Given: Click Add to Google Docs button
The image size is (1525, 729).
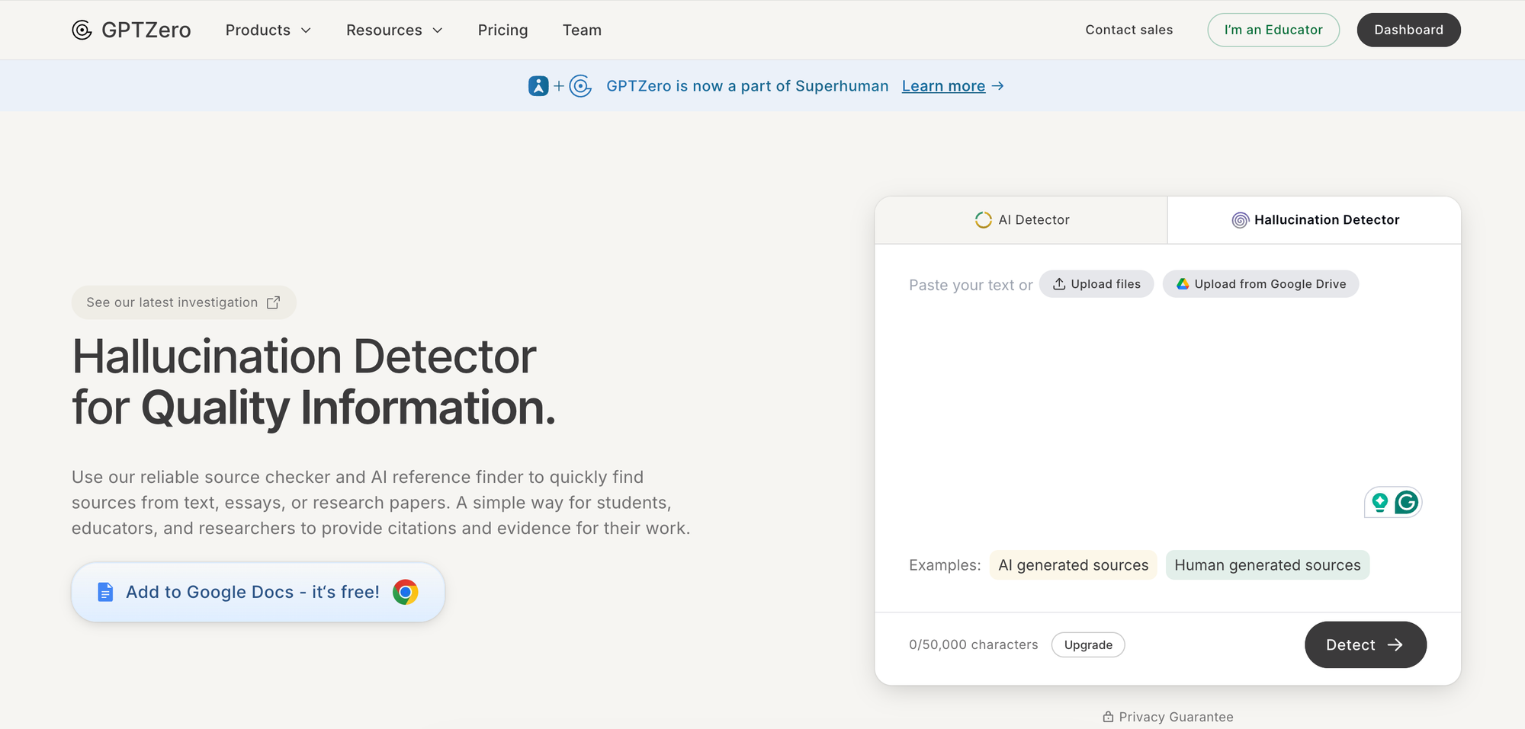Looking at the screenshot, I should pos(258,592).
